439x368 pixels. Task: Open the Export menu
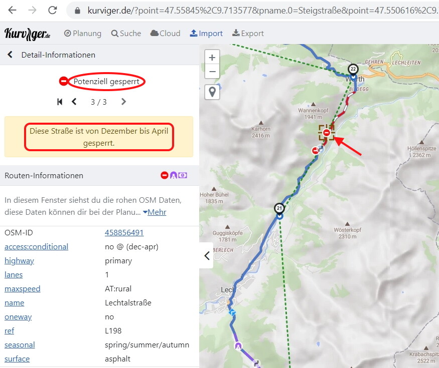click(x=248, y=34)
